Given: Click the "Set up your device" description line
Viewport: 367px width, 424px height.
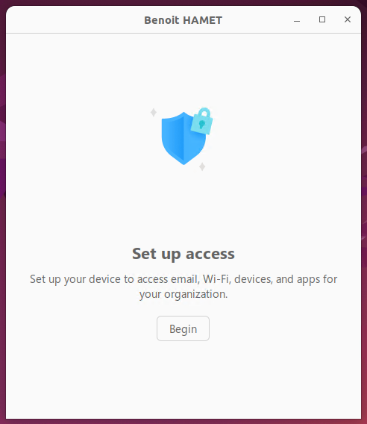Looking at the screenshot, I should pos(183,279).
